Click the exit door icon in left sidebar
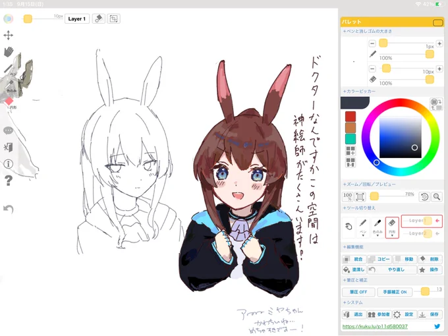The width and height of the screenshot is (448, 336). 9,148
